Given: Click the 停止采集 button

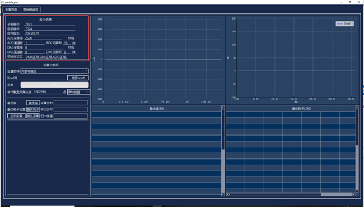Looking at the screenshot, I should pyautogui.click(x=32, y=116).
